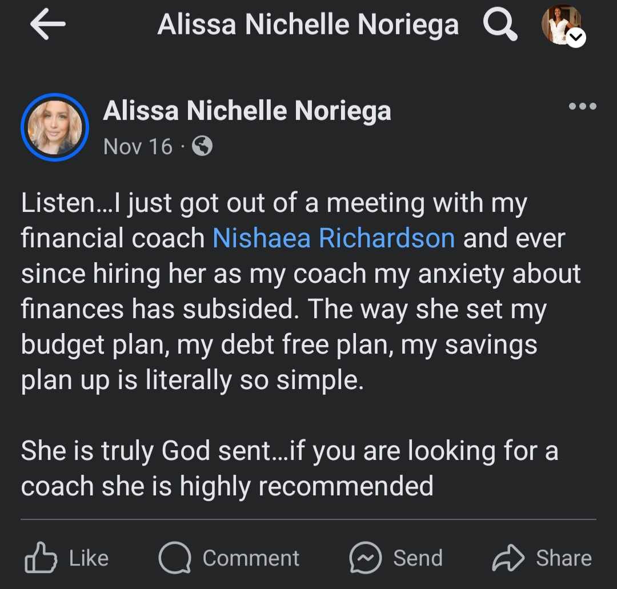Click the Messenger Send icon

point(365,558)
